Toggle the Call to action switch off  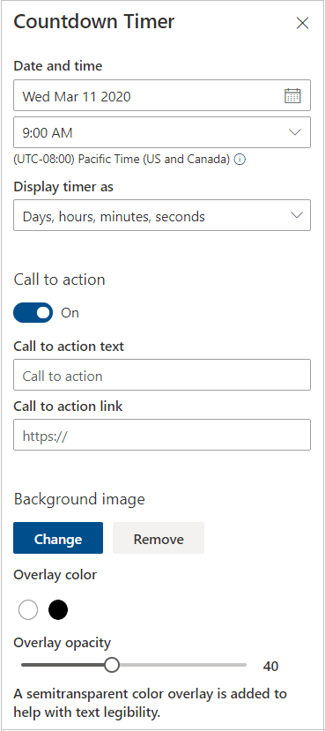pyautogui.click(x=33, y=313)
